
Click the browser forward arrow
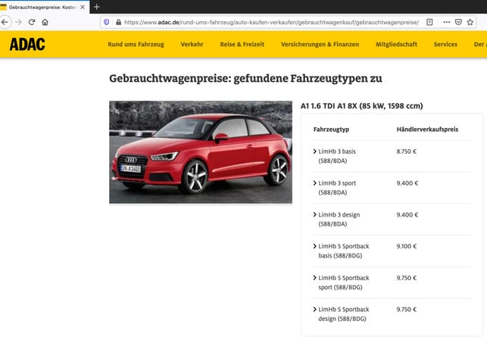point(18,22)
